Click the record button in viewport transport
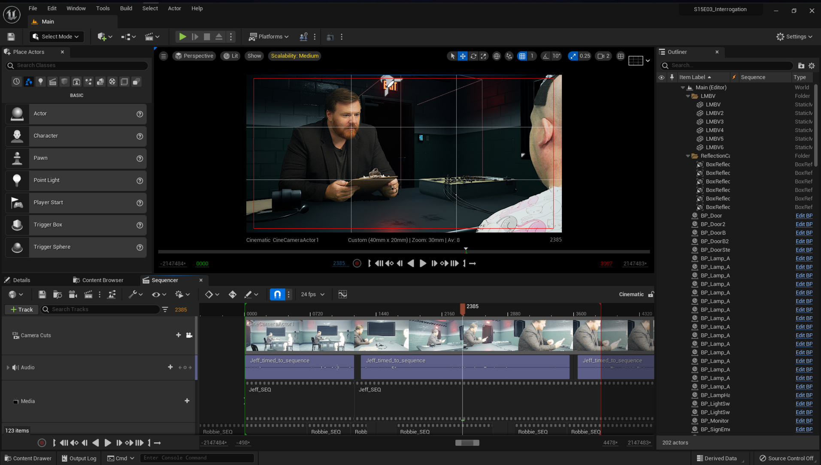821x465 pixels. click(357, 263)
